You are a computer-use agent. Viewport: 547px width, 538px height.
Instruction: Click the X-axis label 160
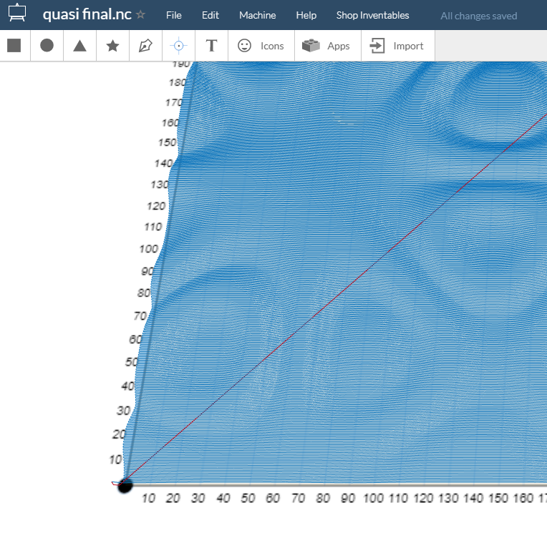point(523,498)
